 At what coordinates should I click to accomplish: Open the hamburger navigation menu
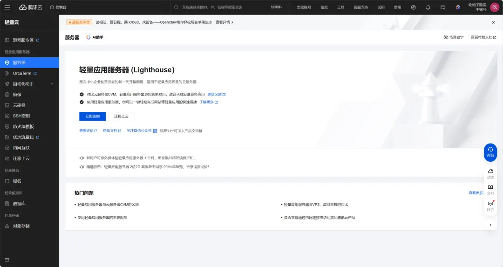point(7,7)
